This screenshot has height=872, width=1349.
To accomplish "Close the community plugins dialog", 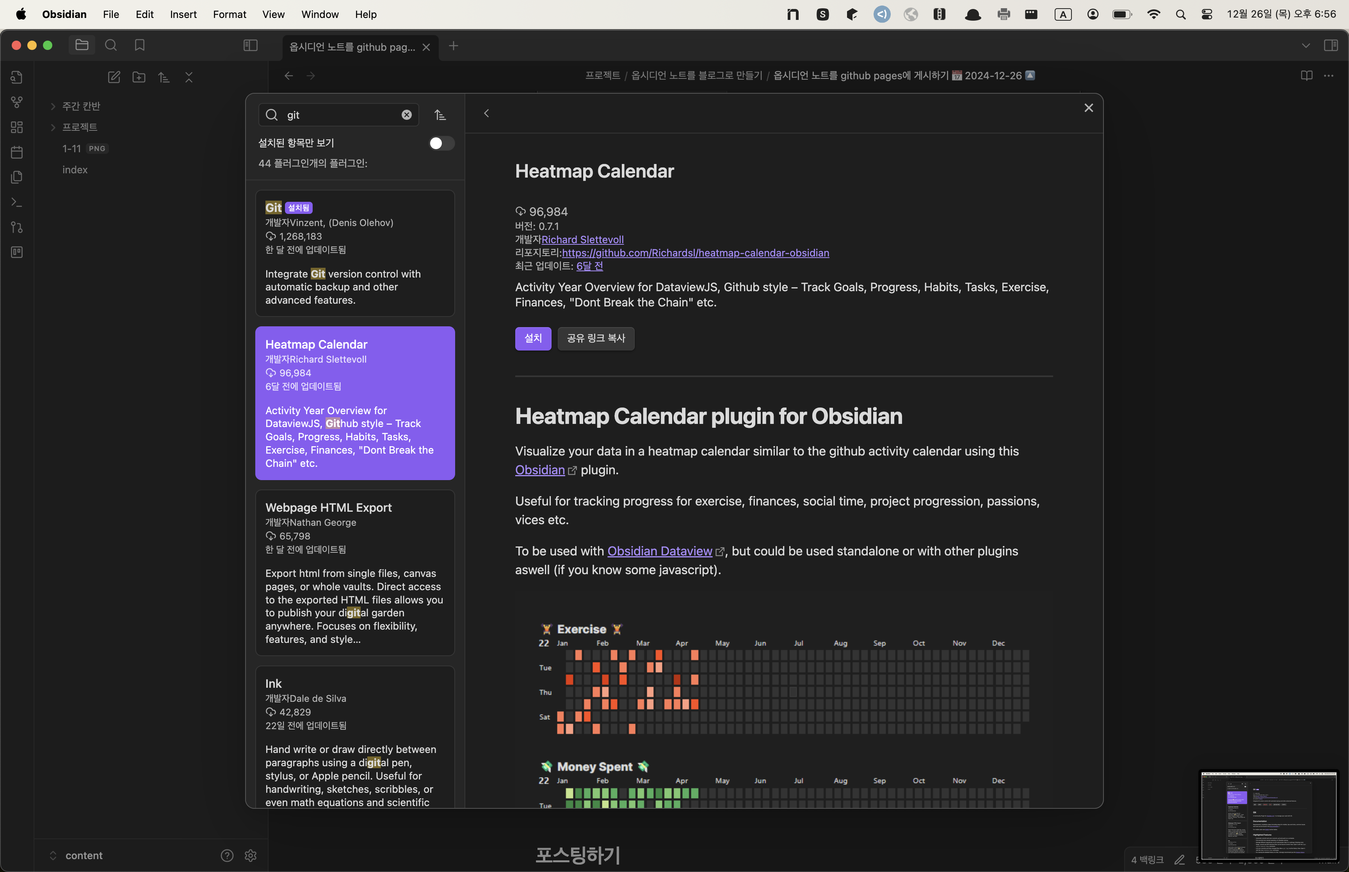I will tap(1088, 108).
